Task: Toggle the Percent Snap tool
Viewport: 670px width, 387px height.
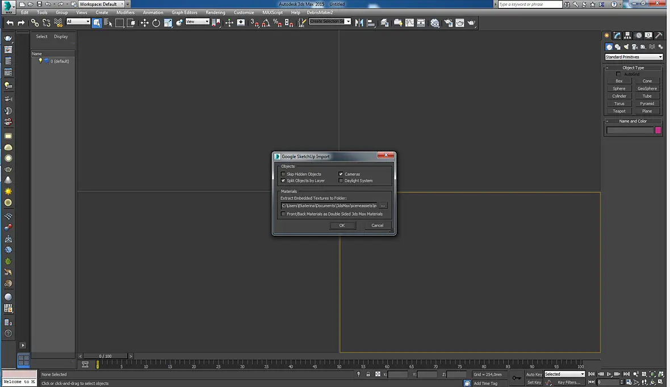Action: pos(277,23)
